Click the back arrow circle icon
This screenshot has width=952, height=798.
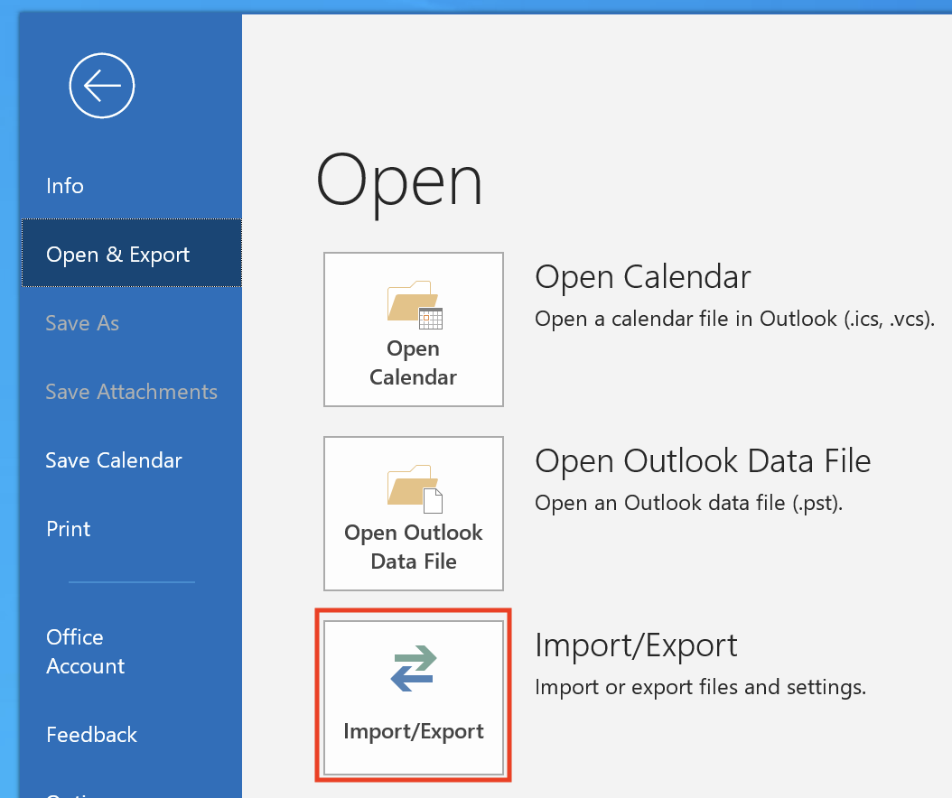(x=102, y=86)
